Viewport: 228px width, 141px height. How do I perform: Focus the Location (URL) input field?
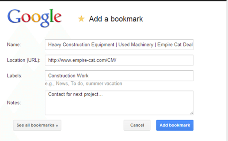(119, 60)
